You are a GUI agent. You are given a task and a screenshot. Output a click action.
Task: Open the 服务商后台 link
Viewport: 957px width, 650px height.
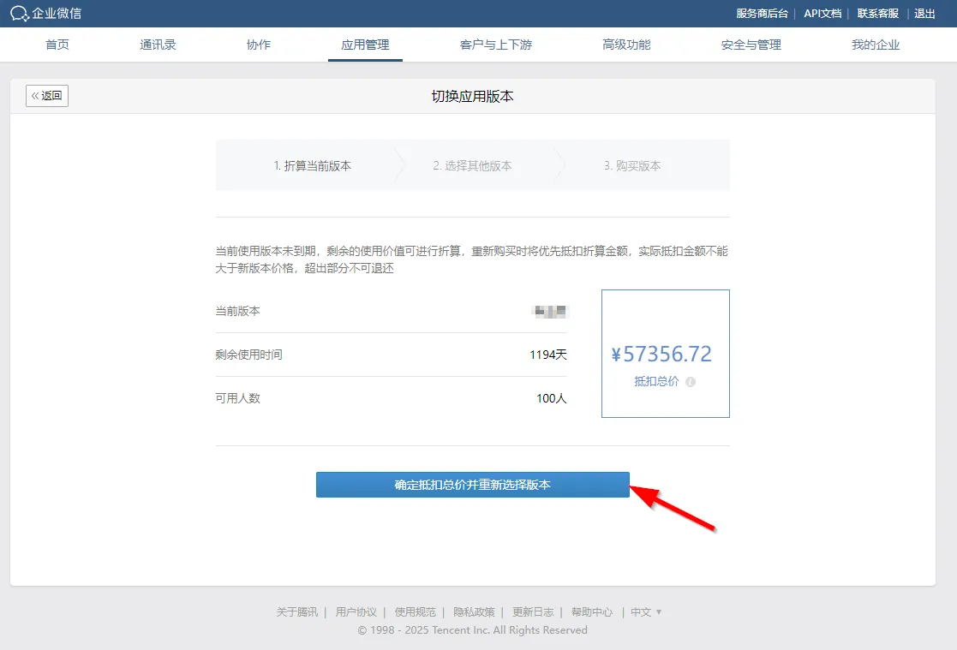[762, 14]
